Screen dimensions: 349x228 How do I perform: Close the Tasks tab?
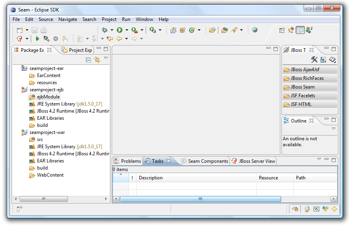[x=169, y=161]
